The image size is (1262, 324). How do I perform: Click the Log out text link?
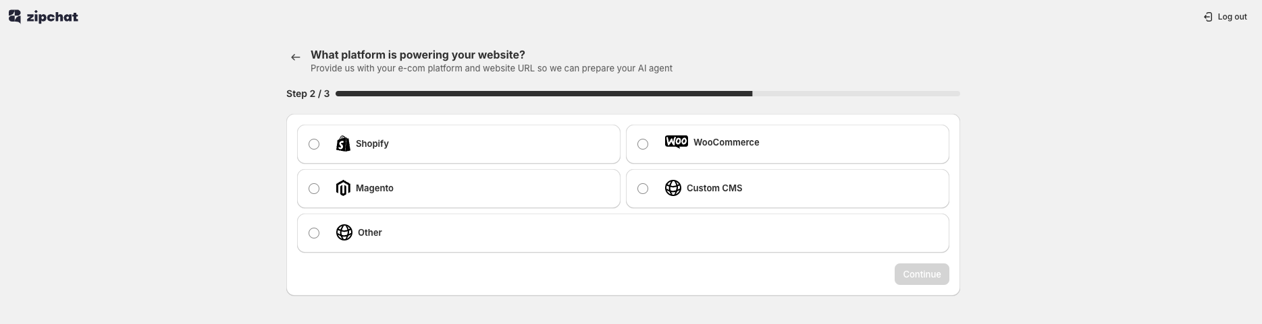click(x=1232, y=17)
